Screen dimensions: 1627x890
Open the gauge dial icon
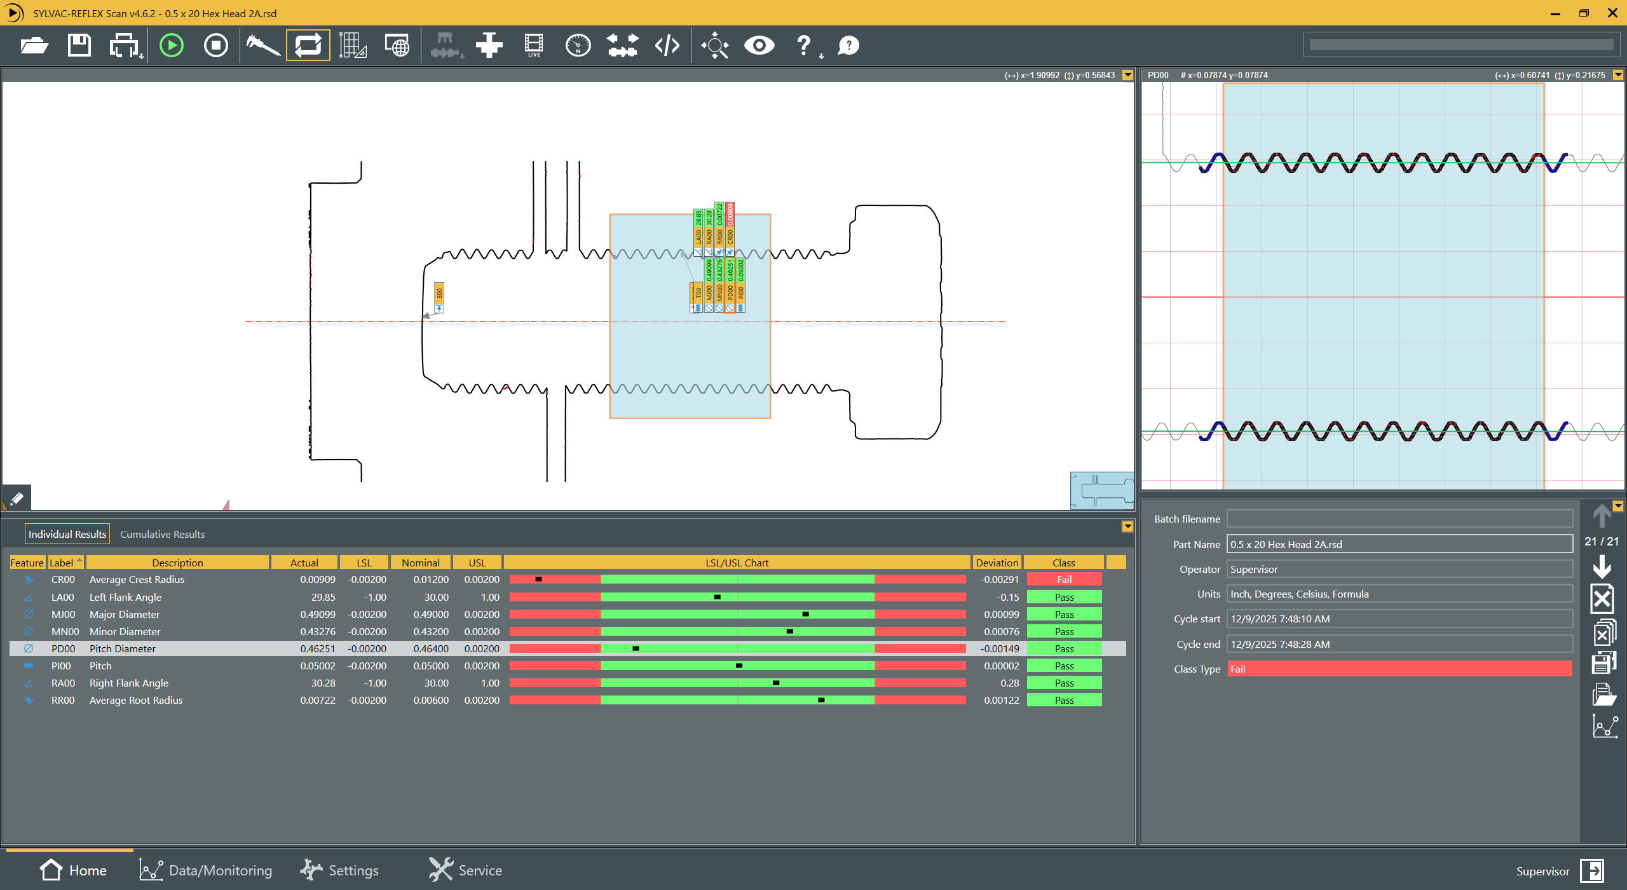point(578,46)
